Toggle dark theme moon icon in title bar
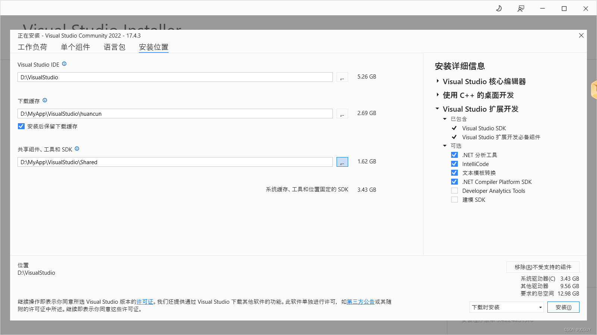Screen dimensions: 597x335 click(x=499, y=8)
